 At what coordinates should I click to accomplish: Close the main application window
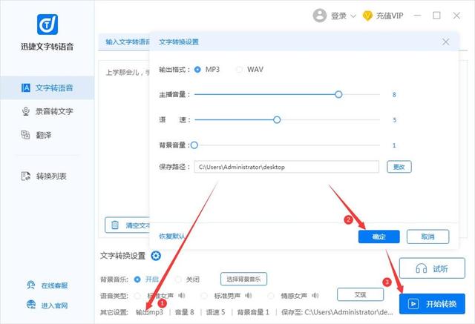click(456, 16)
